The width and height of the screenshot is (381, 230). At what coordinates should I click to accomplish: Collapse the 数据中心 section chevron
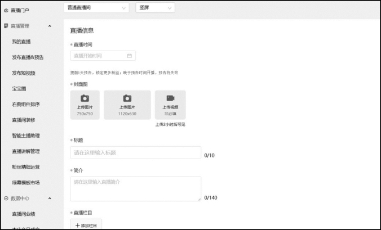pos(50,199)
